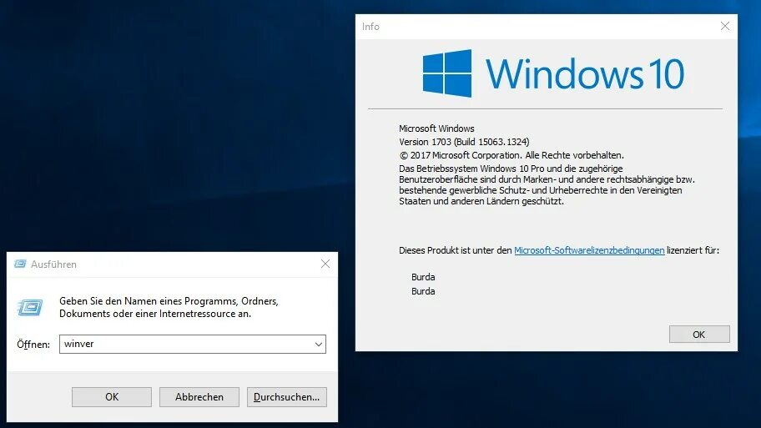
Task: Click the 'Das Betriebssystem Windows 10 Pro' paragraph
Action: pos(547,185)
